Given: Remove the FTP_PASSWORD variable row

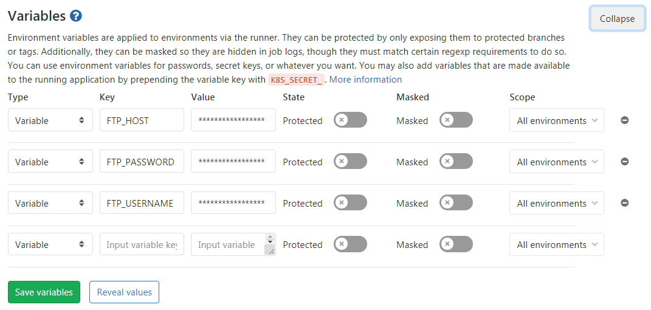Looking at the screenshot, I should point(624,162).
